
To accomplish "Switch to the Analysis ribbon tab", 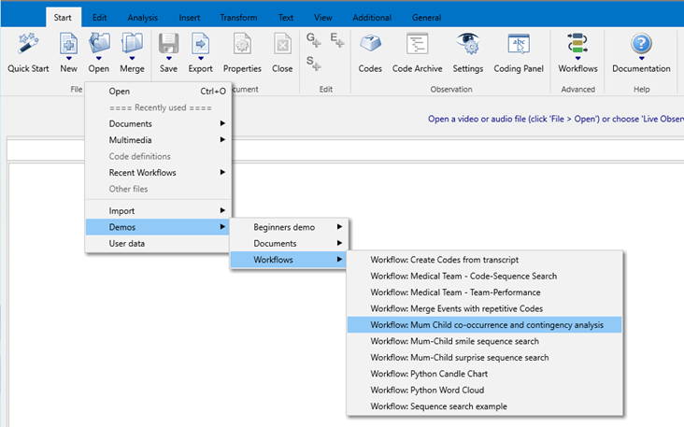I will point(143,18).
